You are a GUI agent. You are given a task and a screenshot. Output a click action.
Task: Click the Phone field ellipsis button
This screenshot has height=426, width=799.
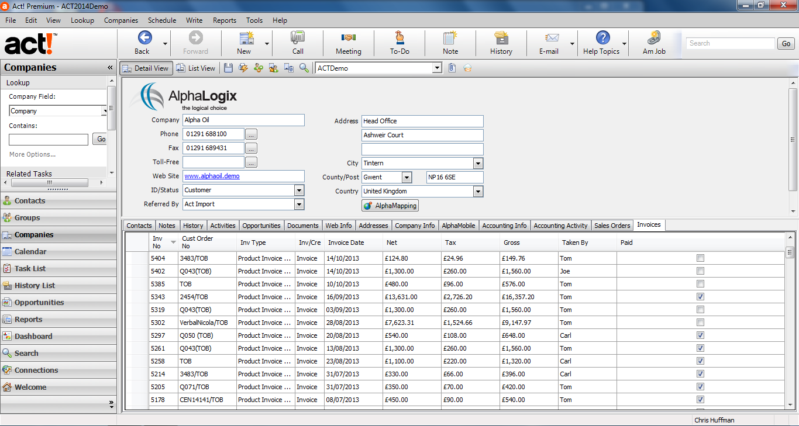click(x=252, y=134)
